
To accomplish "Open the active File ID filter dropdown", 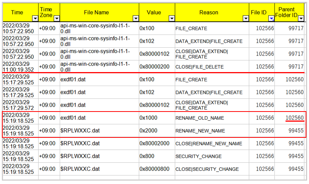I will (271, 18).
